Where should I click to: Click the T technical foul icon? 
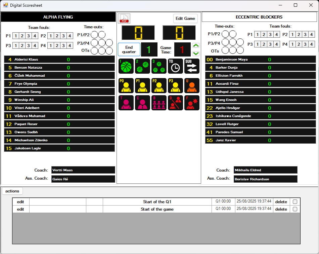(126, 103)
